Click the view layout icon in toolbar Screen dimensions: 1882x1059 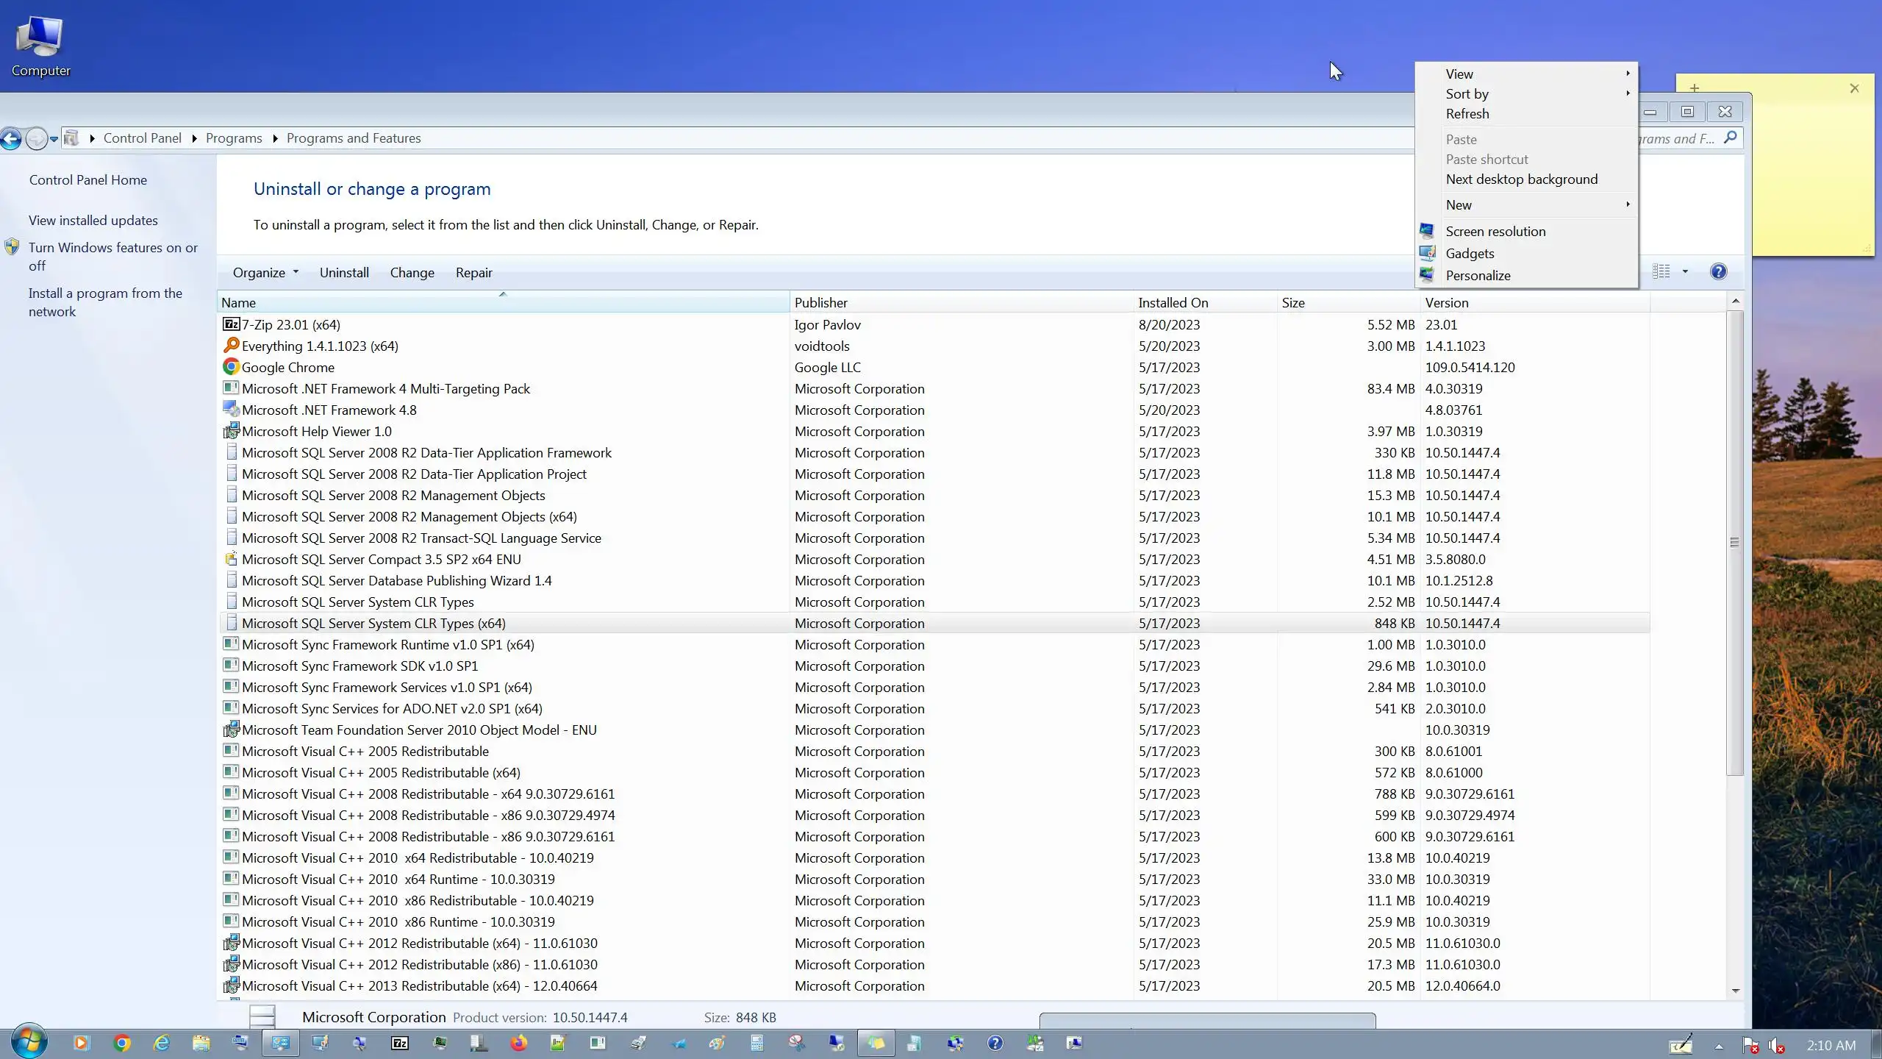tap(1661, 272)
